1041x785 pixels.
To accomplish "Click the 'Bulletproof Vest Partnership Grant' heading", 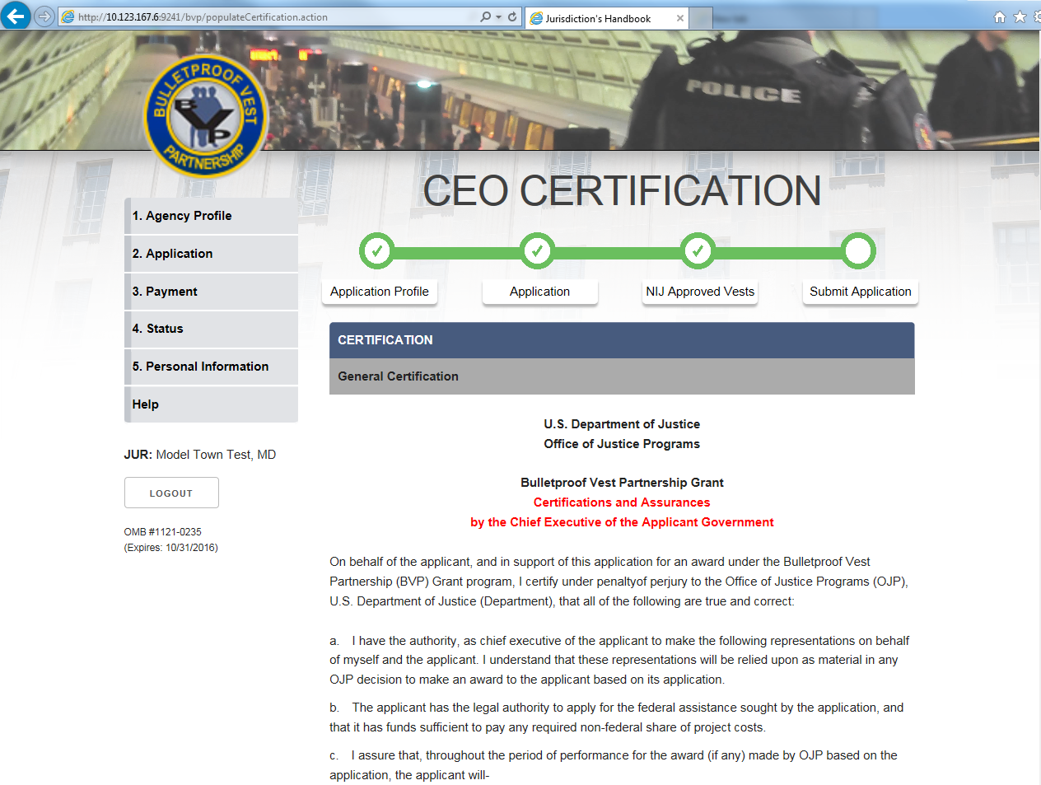I will tap(622, 483).
